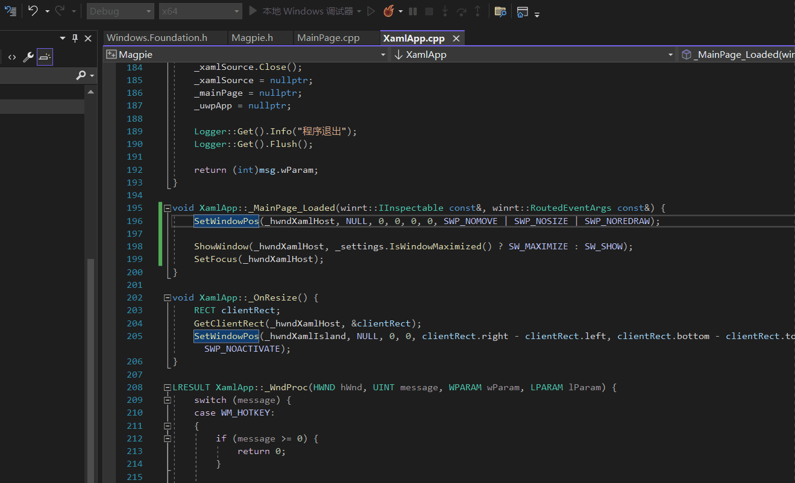The width and height of the screenshot is (795, 483).
Task: Click the Step Out arrow icon
Action: pyautogui.click(x=478, y=11)
